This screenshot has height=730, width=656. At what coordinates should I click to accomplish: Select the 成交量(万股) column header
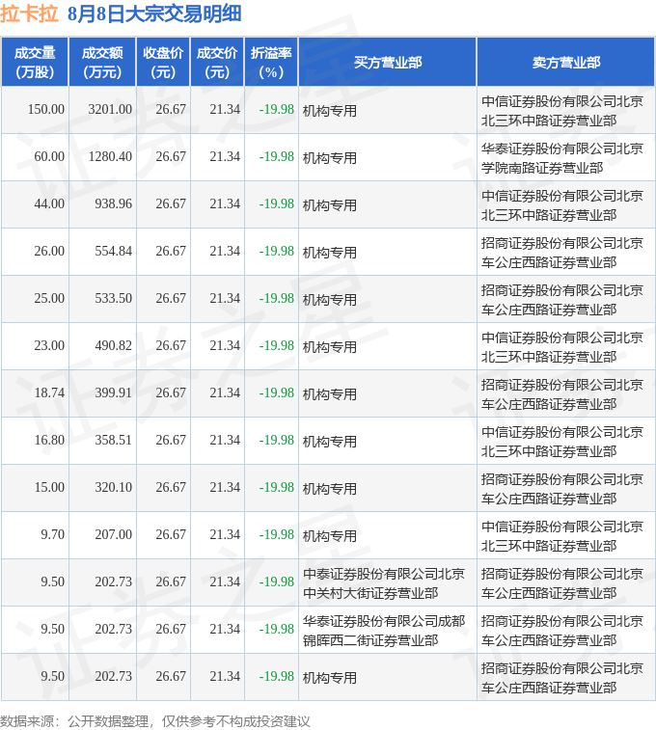pyautogui.click(x=35, y=63)
